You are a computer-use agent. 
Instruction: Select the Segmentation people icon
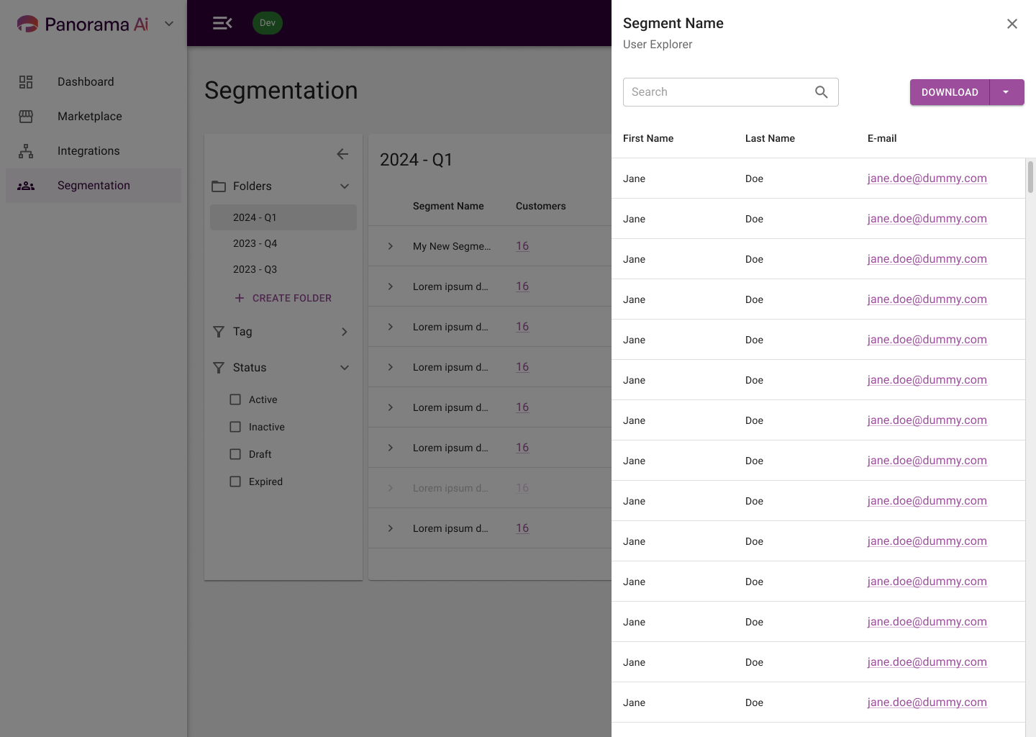point(26,186)
